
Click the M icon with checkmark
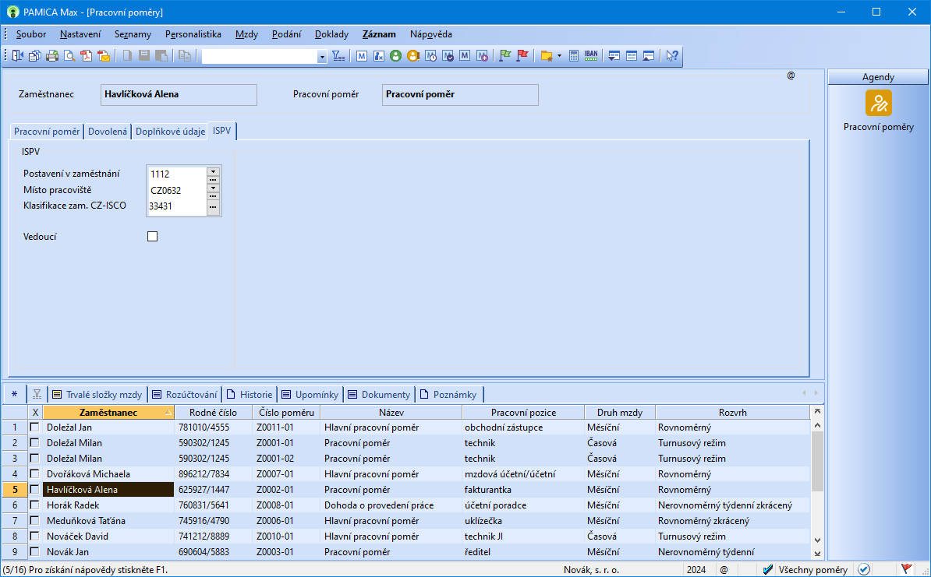coord(448,56)
